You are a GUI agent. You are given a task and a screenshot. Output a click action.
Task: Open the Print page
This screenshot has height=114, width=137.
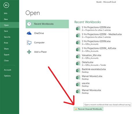pyautogui.click(x=6, y=43)
